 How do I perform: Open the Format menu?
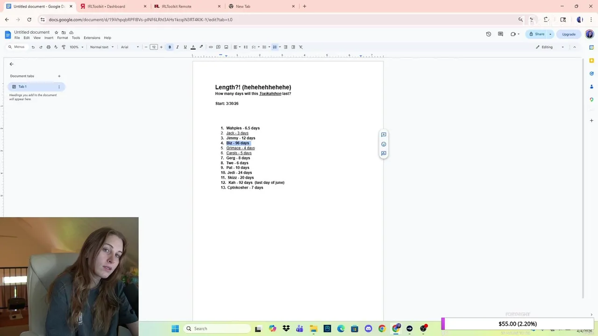[x=63, y=38]
